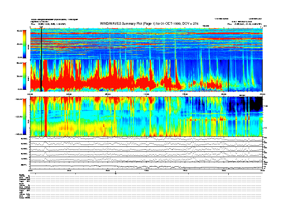Viewport: 283px width, 219px height.
Task: Click the black calibration line in RAD1 panel
Action: (x=41, y=76)
